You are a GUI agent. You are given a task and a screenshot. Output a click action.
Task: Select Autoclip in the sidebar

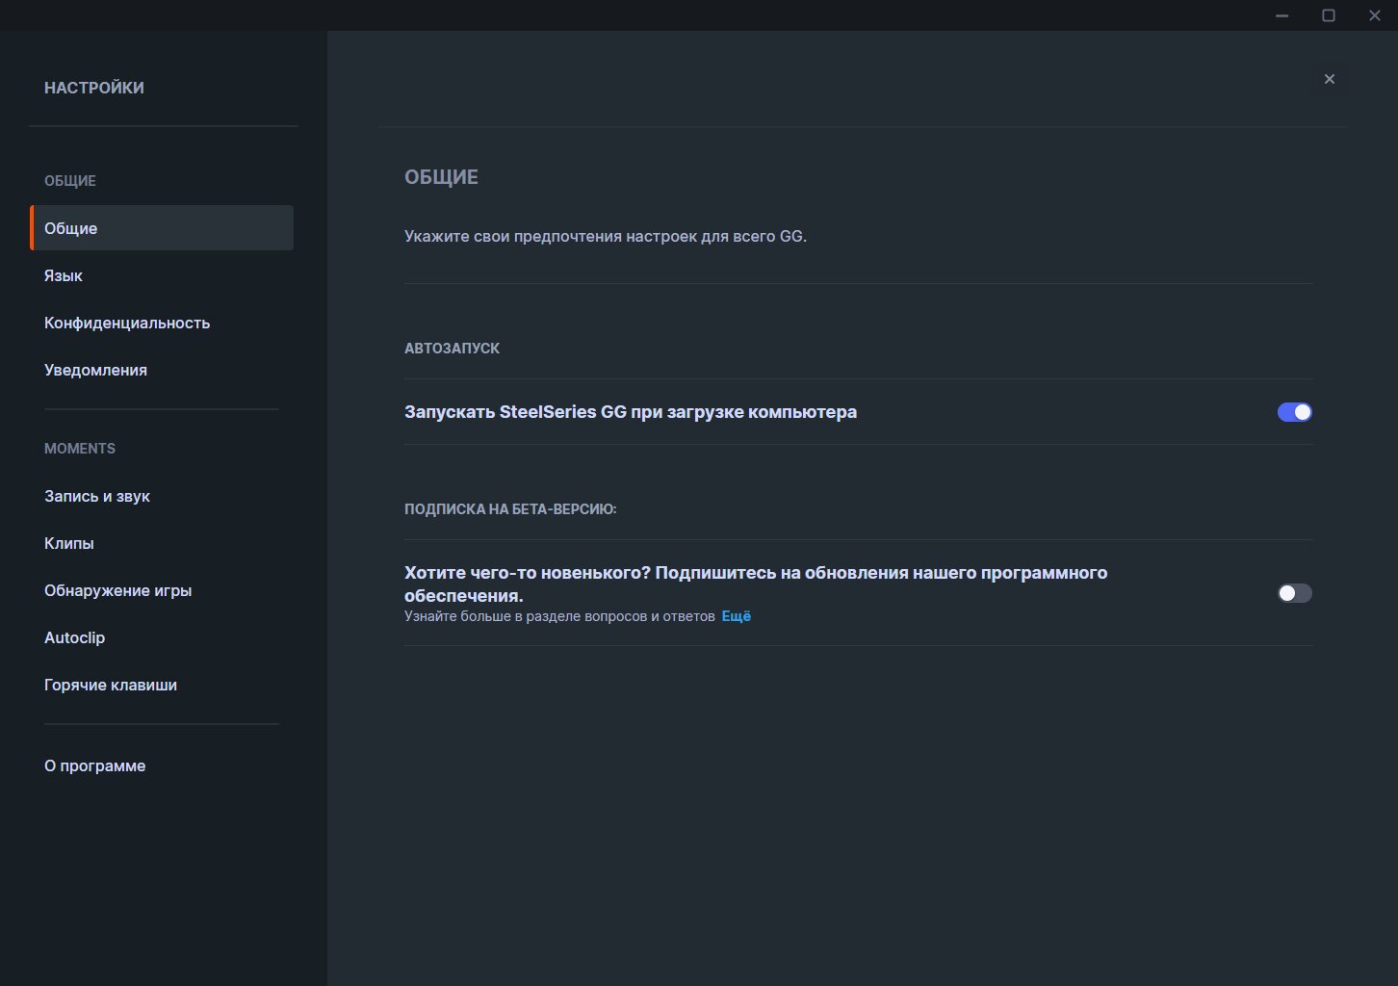(x=74, y=637)
